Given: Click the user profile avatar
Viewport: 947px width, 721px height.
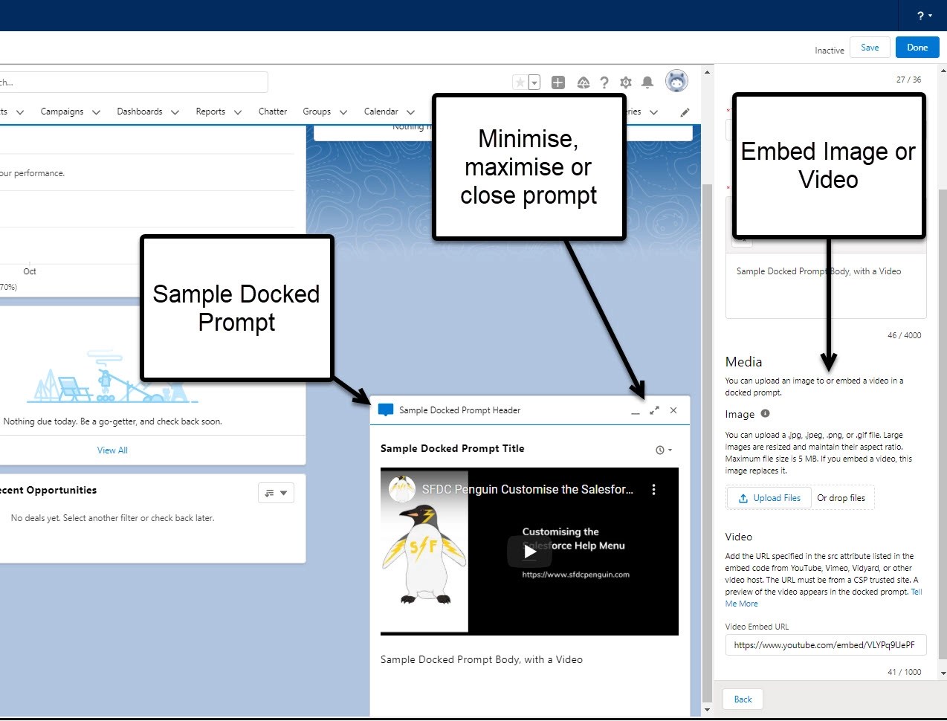Looking at the screenshot, I should (x=676, y=81).
